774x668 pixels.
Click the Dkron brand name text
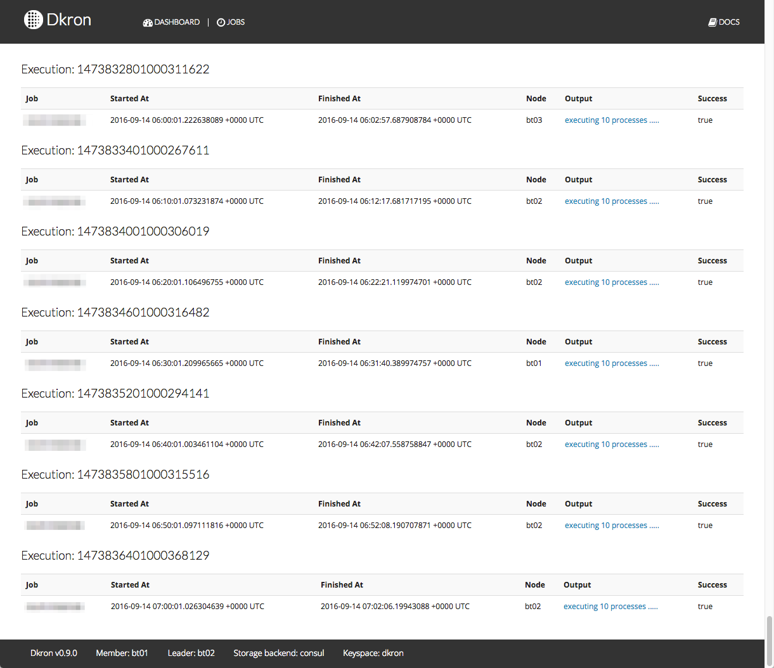69,20
